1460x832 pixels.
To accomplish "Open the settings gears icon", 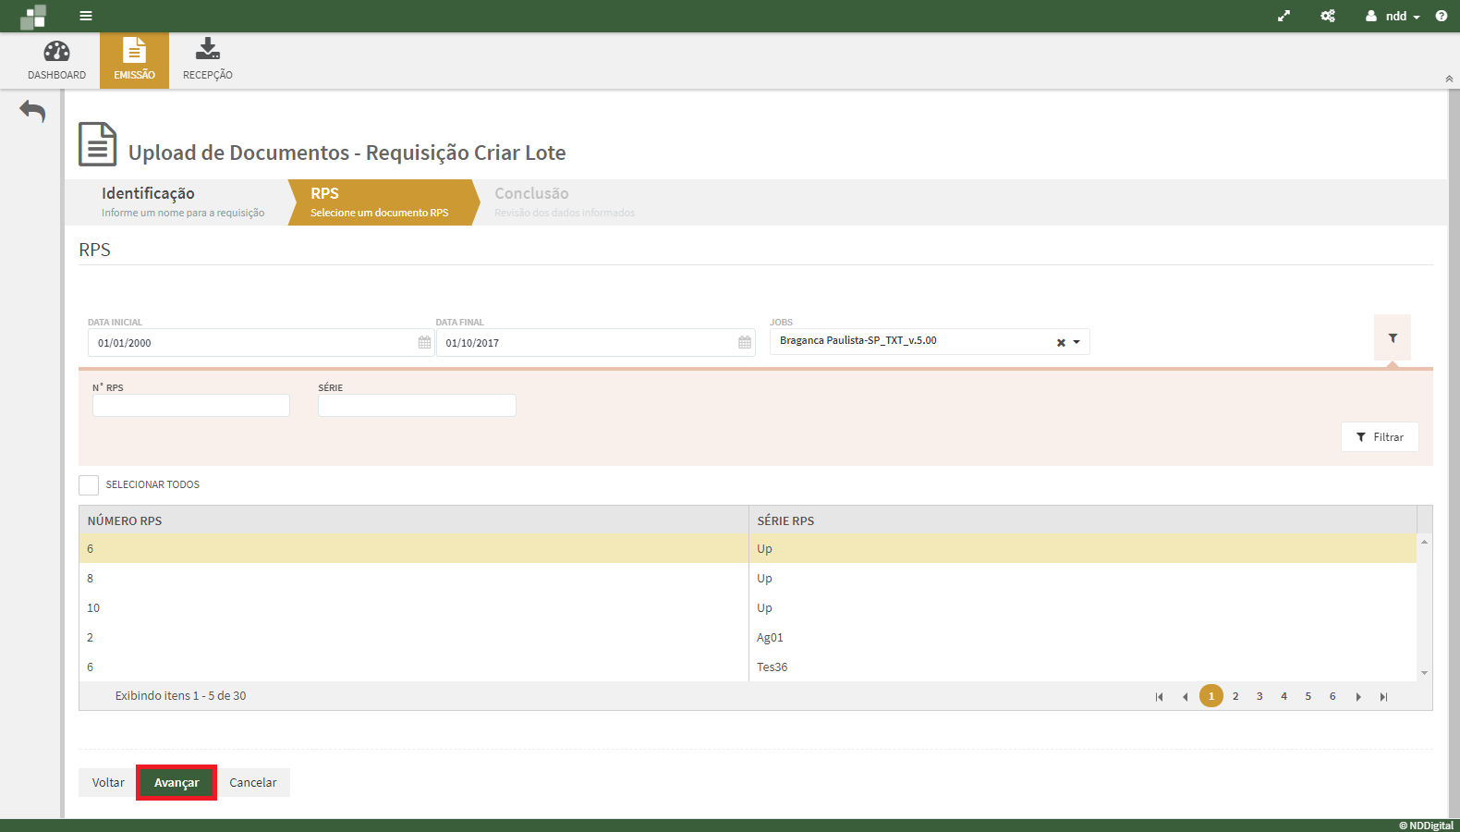I will click(1328, 16).
